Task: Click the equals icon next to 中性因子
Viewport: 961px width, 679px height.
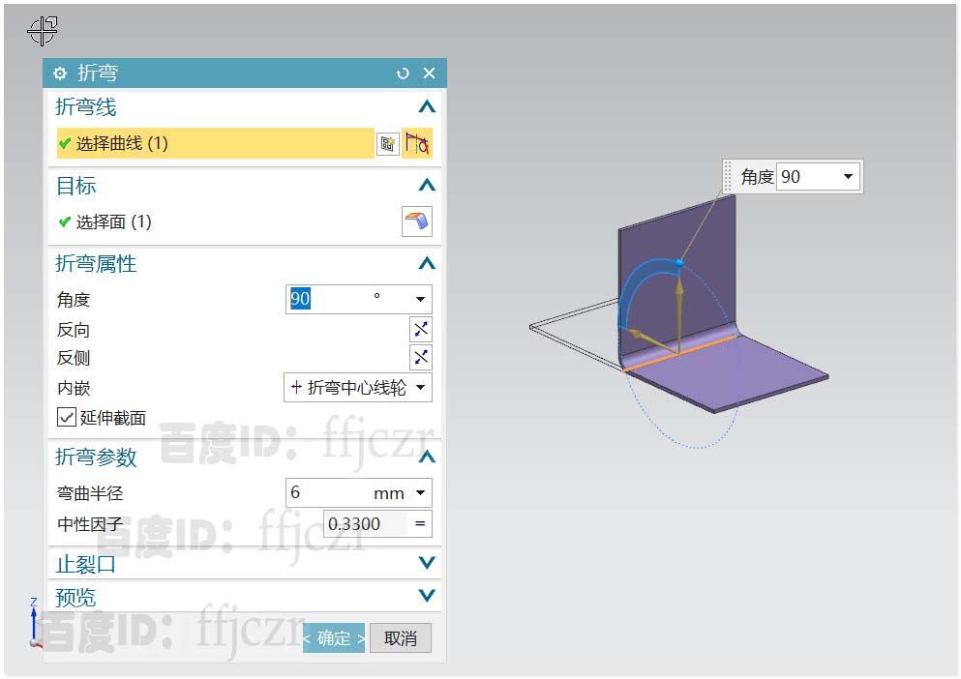Action: click(x=420, y=524)
